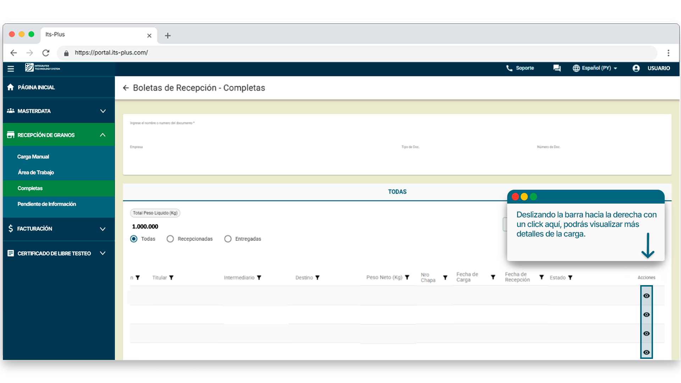Open the chat messages icon
This screenshot has height=383, width=681.
tap(557, 68)
